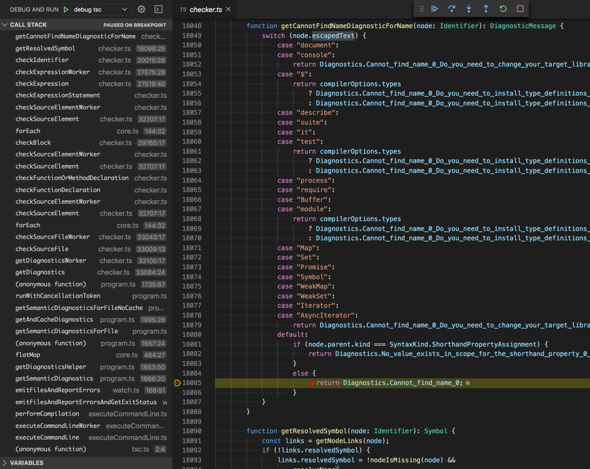The height and width of the screenshot is (469, 590).
Task: Select the checker.ts editor tab
Action: tap(205, 10)
